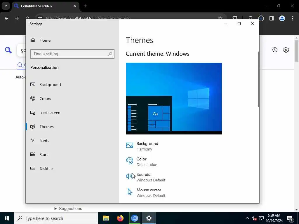Click the Settings window vertical scrollbar

(258, 79)
